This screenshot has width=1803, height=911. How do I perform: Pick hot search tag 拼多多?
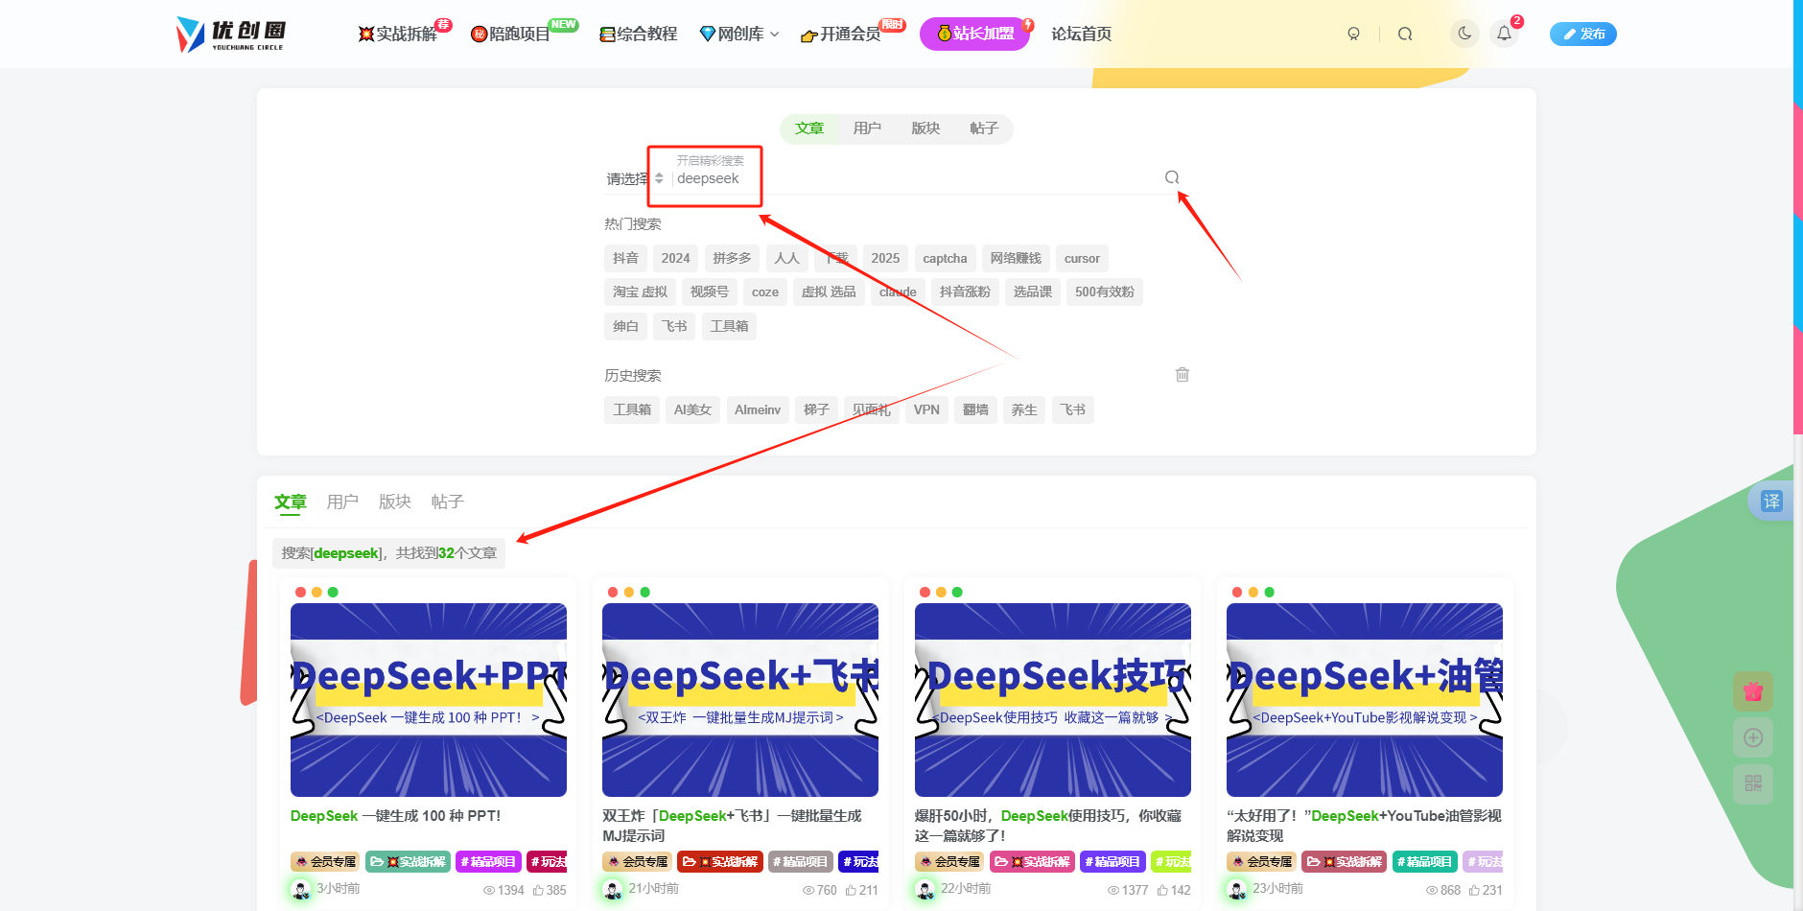(732, 258)
